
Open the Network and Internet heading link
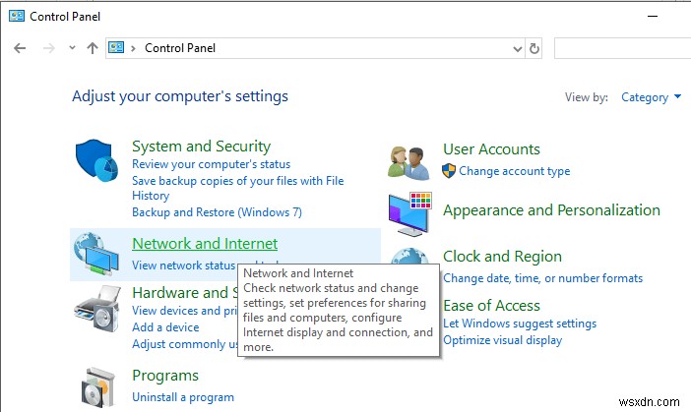coord(205,244)
